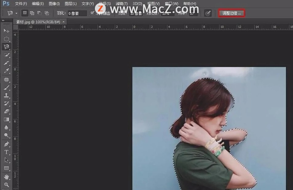
Task: Pick the Eyedropper tool
Action: tap(6, 71)
